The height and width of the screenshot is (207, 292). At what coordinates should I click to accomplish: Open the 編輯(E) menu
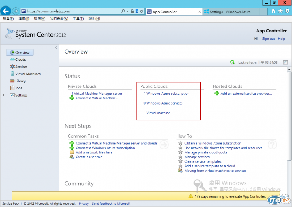[x=24, y=19]
